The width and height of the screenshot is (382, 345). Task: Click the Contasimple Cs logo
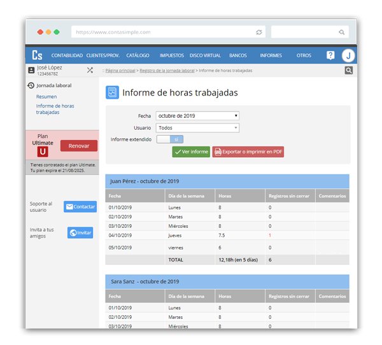click(37, 55)
